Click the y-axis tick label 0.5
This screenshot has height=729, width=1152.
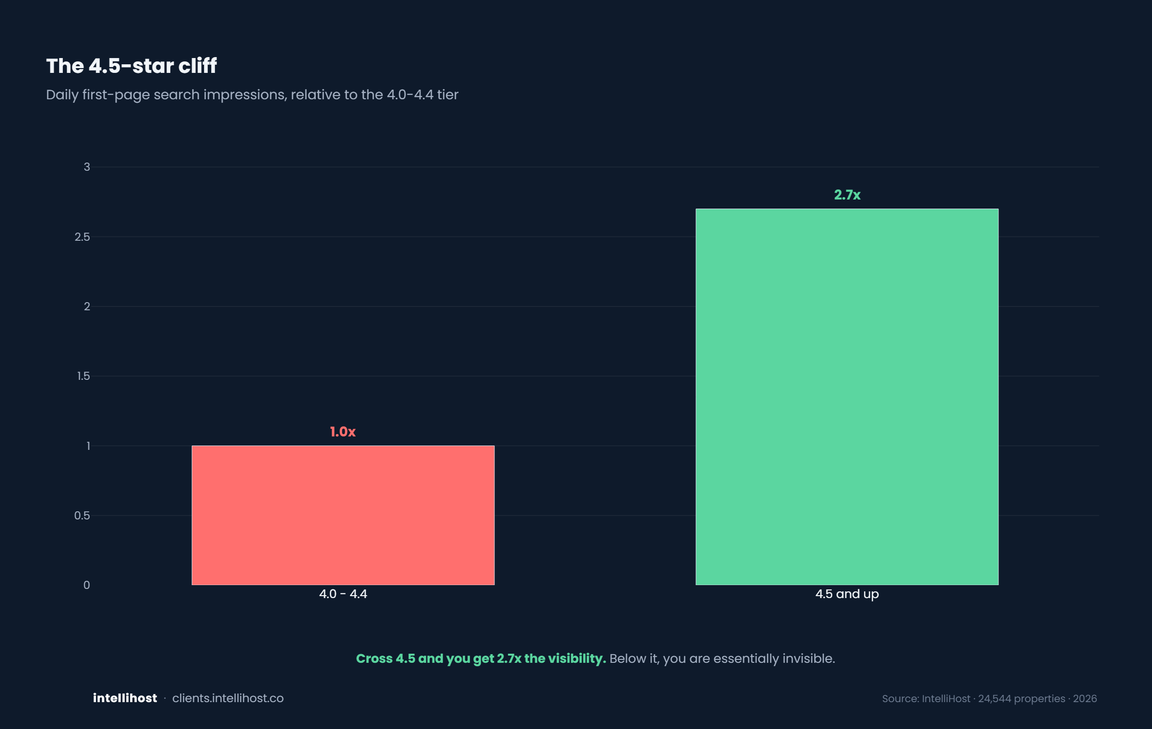[82, 516]
